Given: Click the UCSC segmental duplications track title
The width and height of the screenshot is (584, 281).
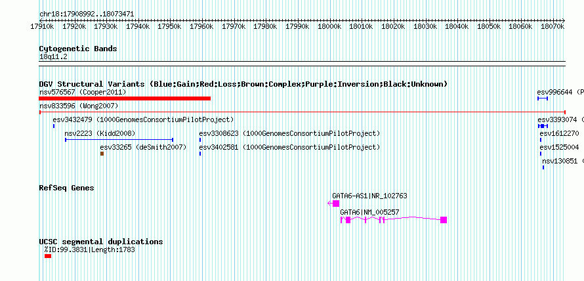Looking at the screenshot, I should [x=101, y=242].
